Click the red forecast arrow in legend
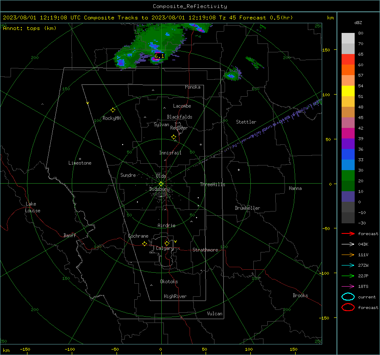The height and width of the screenshot is (355, 380). 348,233
